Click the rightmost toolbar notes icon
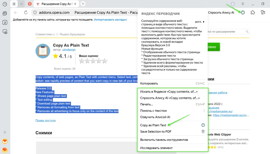Image resolution: width=270 pixels, height=154 pixels. pos(263,12)
